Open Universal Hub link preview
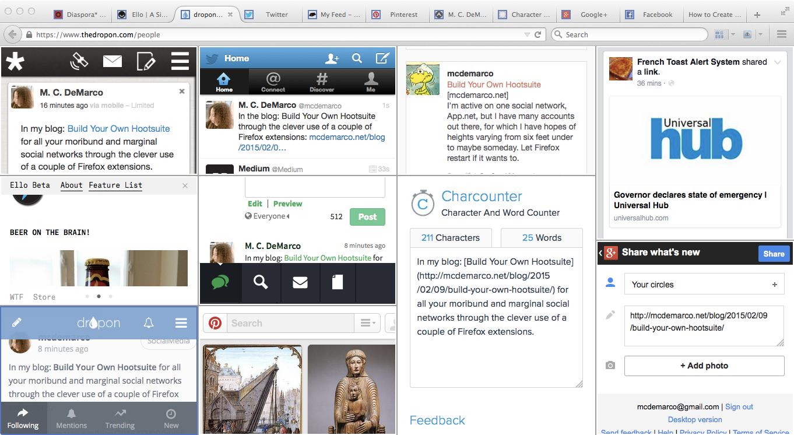 click(x=695, y=162)
